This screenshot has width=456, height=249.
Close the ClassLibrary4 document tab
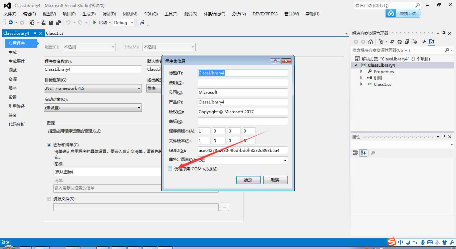(41, 33)
